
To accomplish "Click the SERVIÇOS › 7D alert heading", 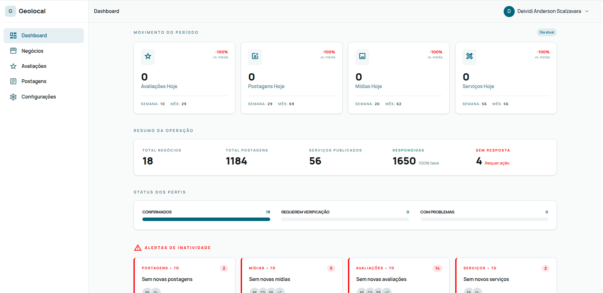I will (x=480, y=268).
